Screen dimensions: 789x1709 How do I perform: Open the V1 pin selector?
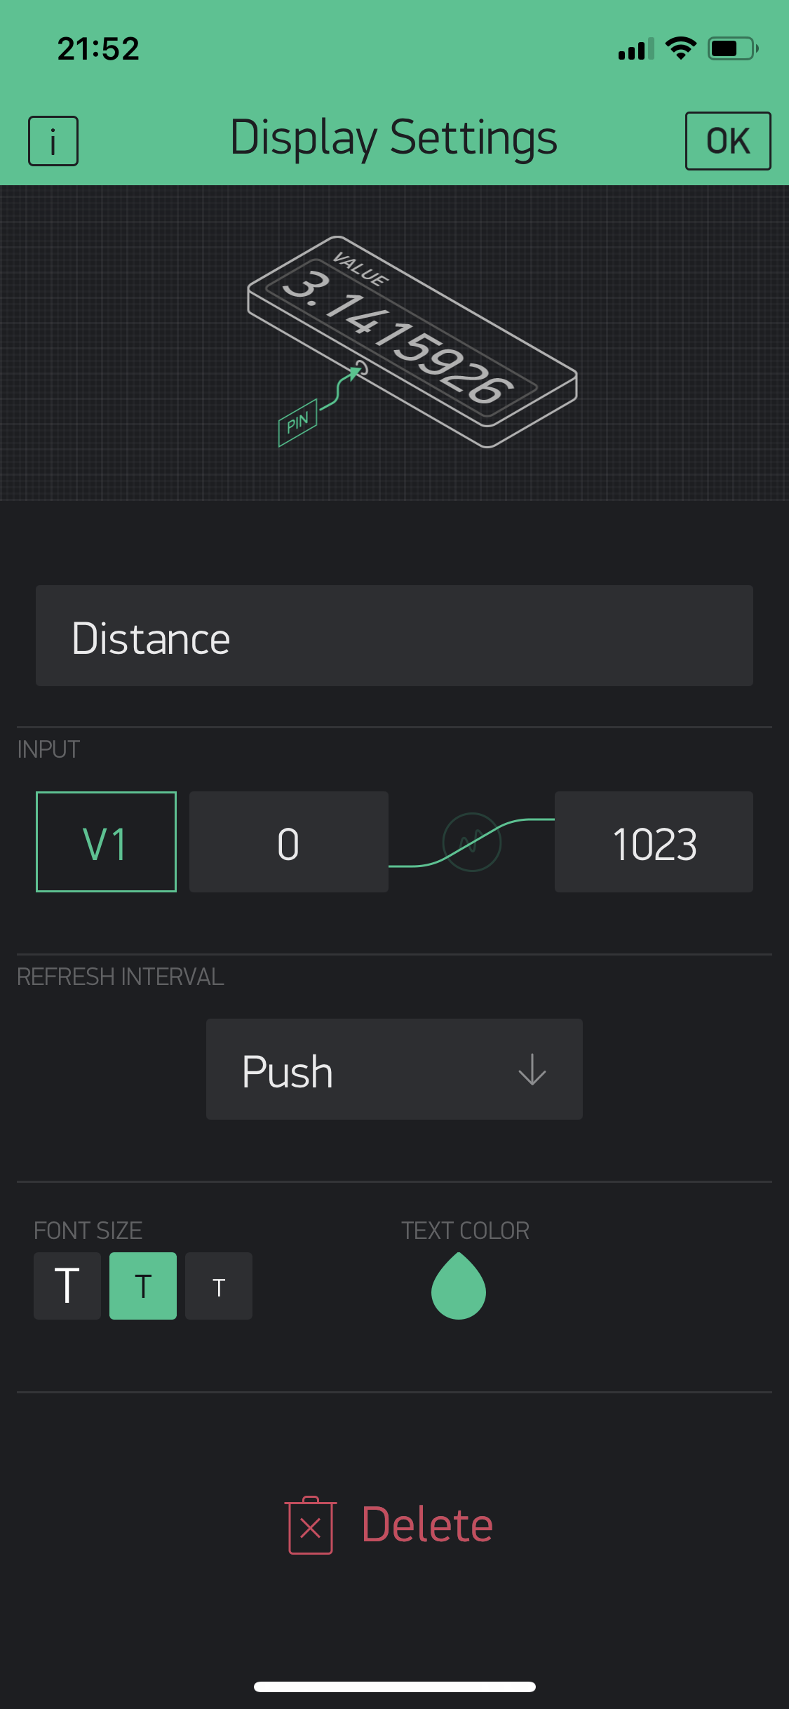106,842
